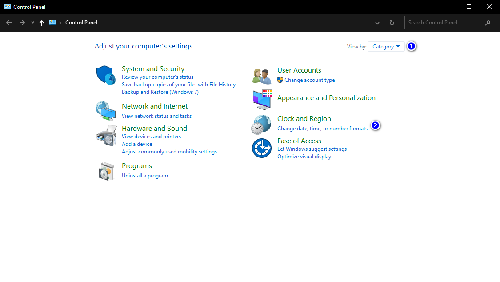Click the address bar breadcrumb chevron
500x282 pixels.
pos(60,23)
